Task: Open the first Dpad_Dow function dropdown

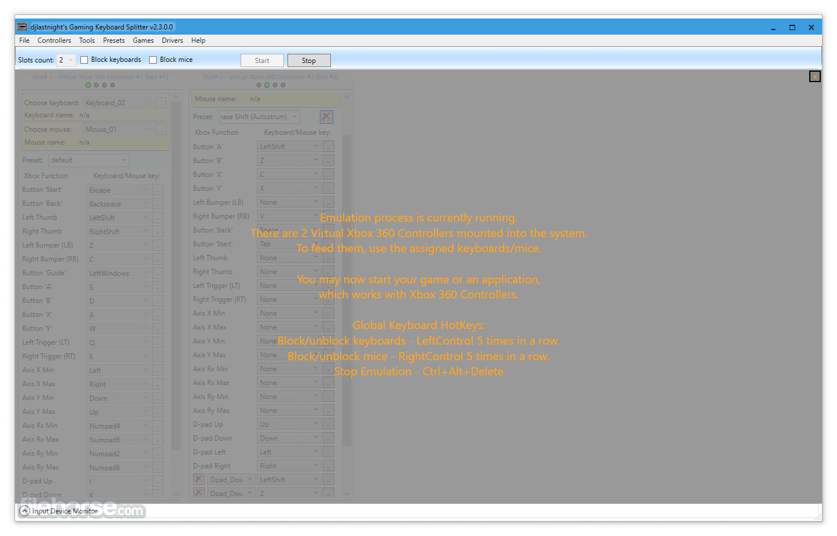Action: (x=231, y=479)
